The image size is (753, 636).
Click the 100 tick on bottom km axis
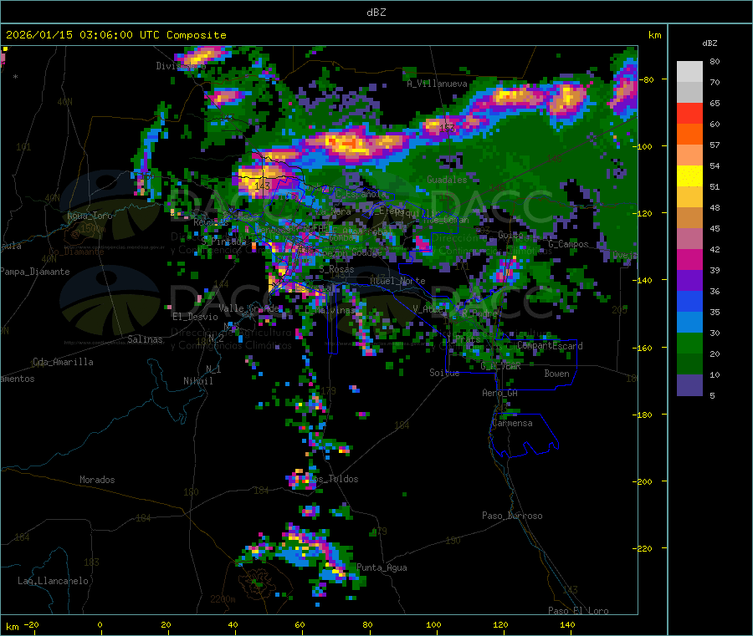[x=433, y=625]
